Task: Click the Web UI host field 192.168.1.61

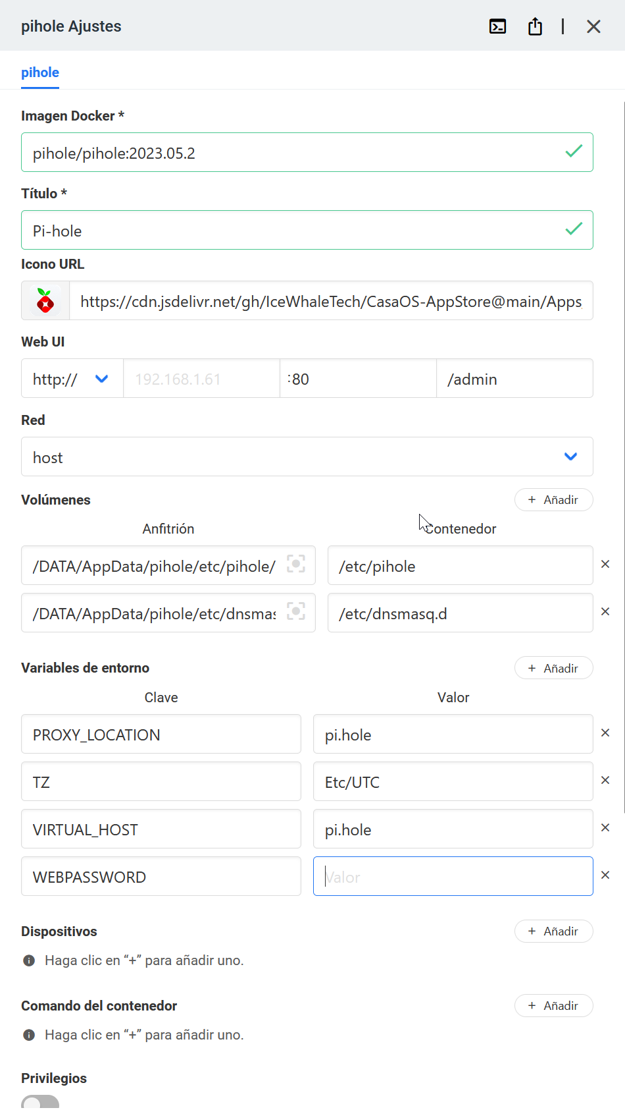Action: 201,379
